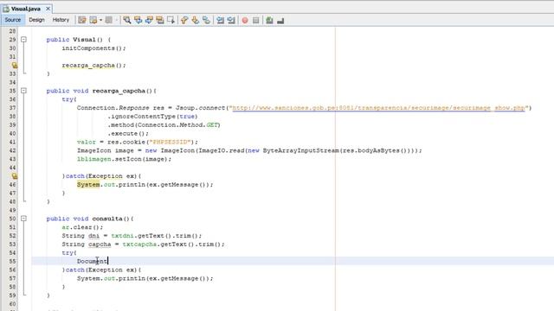Image resolution: width=554 pixels, height=311 pixels.
Task: Open the Back history dropdown arrow
Action: 100,20
